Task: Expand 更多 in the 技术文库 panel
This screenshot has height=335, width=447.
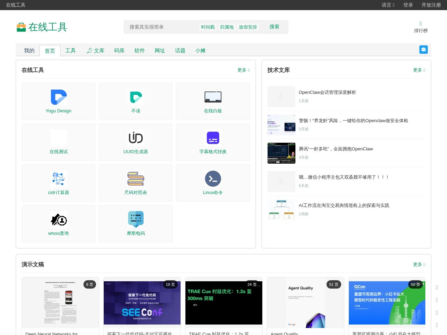Action: point(418,70)
